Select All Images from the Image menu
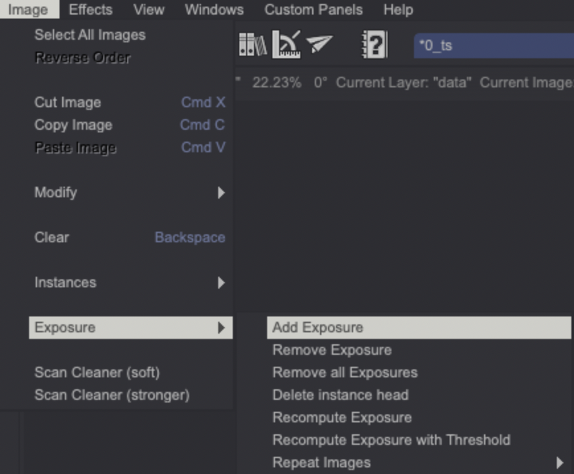Image resolution: width=574 pixels, height=474 pixels. (89, 35)
